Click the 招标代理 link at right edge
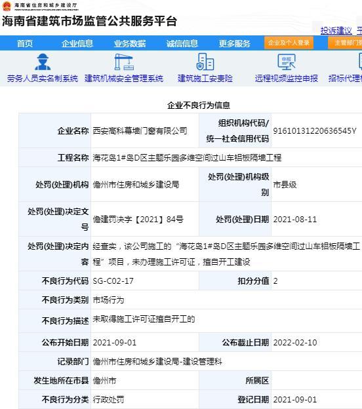Viewport: 362px width, 409px height. (345, 78)
